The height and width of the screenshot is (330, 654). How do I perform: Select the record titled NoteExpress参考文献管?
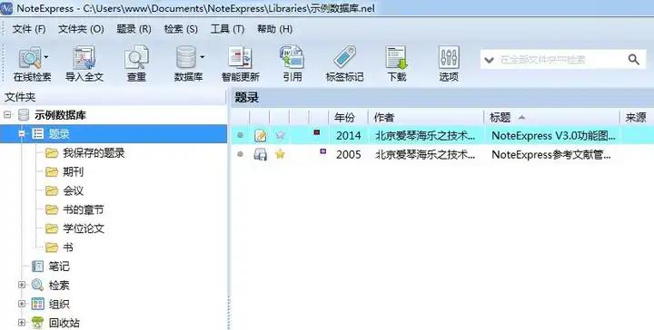pyautogui.click(x=551, y=155)
